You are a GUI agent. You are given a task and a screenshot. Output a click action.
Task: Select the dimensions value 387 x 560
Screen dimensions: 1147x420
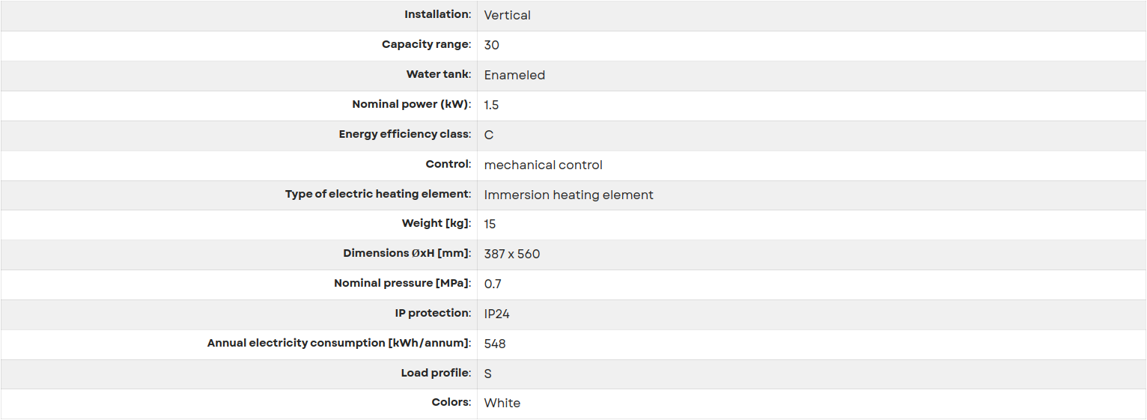[512, 254]
